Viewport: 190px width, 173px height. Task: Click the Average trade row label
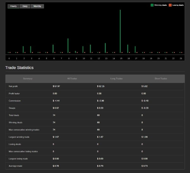tap(16, 166)
